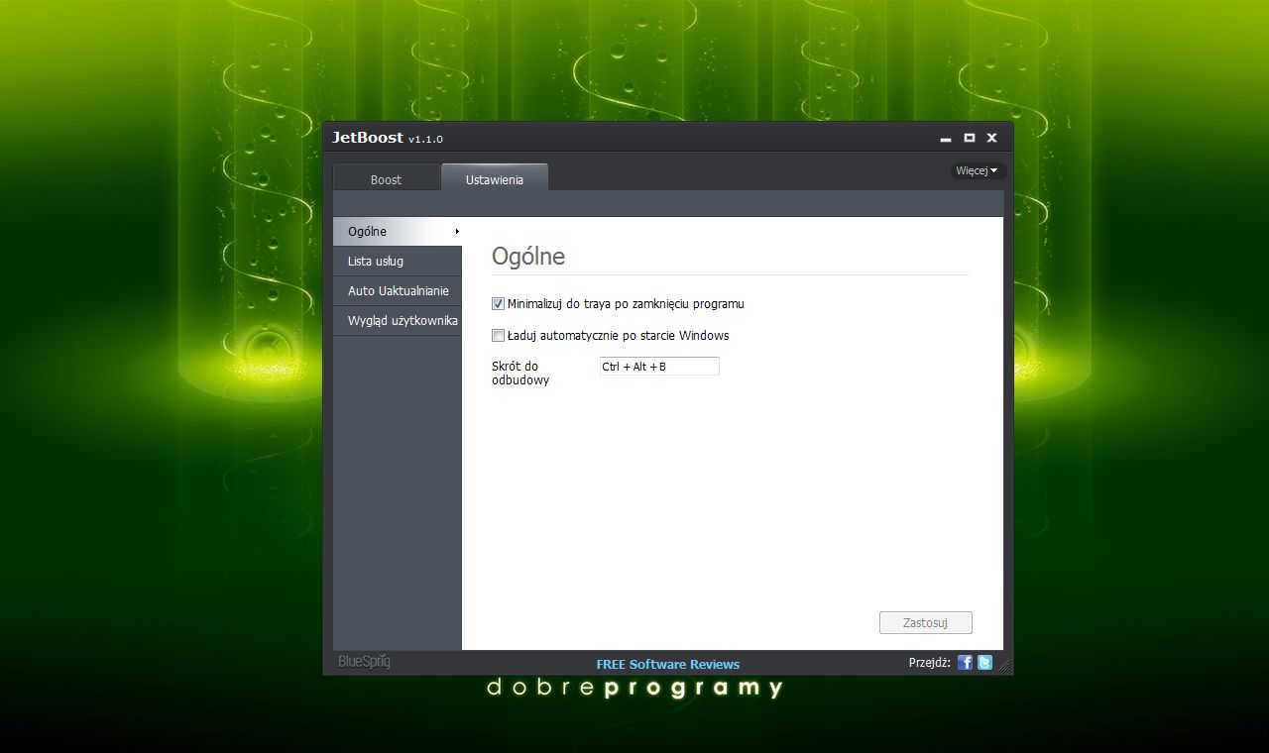Close the JetBoost window
Image resolution: width=1269 pixels, height=753 pixels.
(991, 138)
